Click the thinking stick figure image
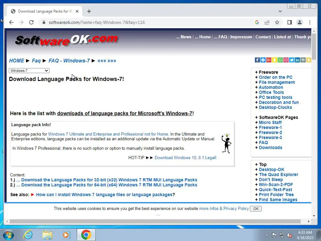Image resolution: width=321 pixels, height=241 pixels. pos(226,143)
